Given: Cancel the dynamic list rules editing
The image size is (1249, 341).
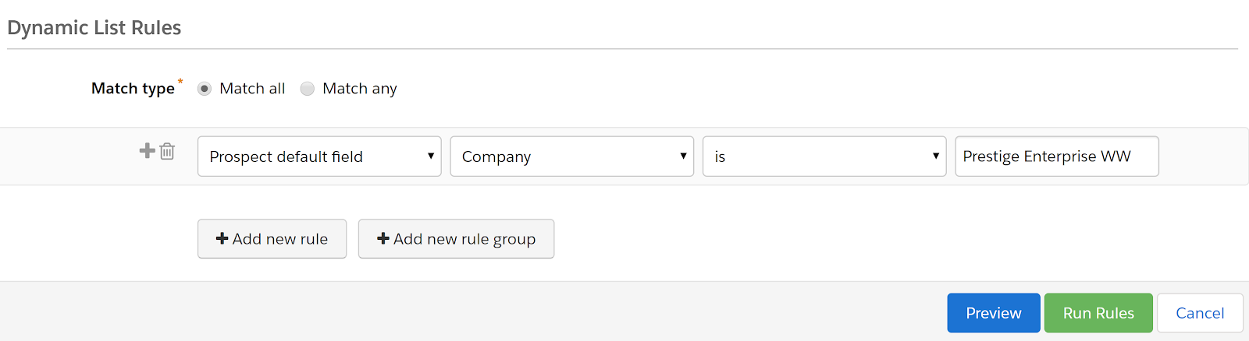Looking at the screenshot, I should pyautogui.click(x=1199, y=313).
